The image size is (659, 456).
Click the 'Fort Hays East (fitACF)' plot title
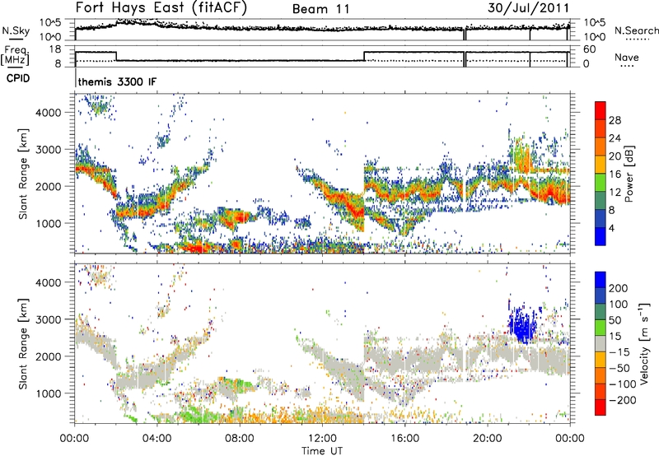pyautogui.click(x=161, y=8)
